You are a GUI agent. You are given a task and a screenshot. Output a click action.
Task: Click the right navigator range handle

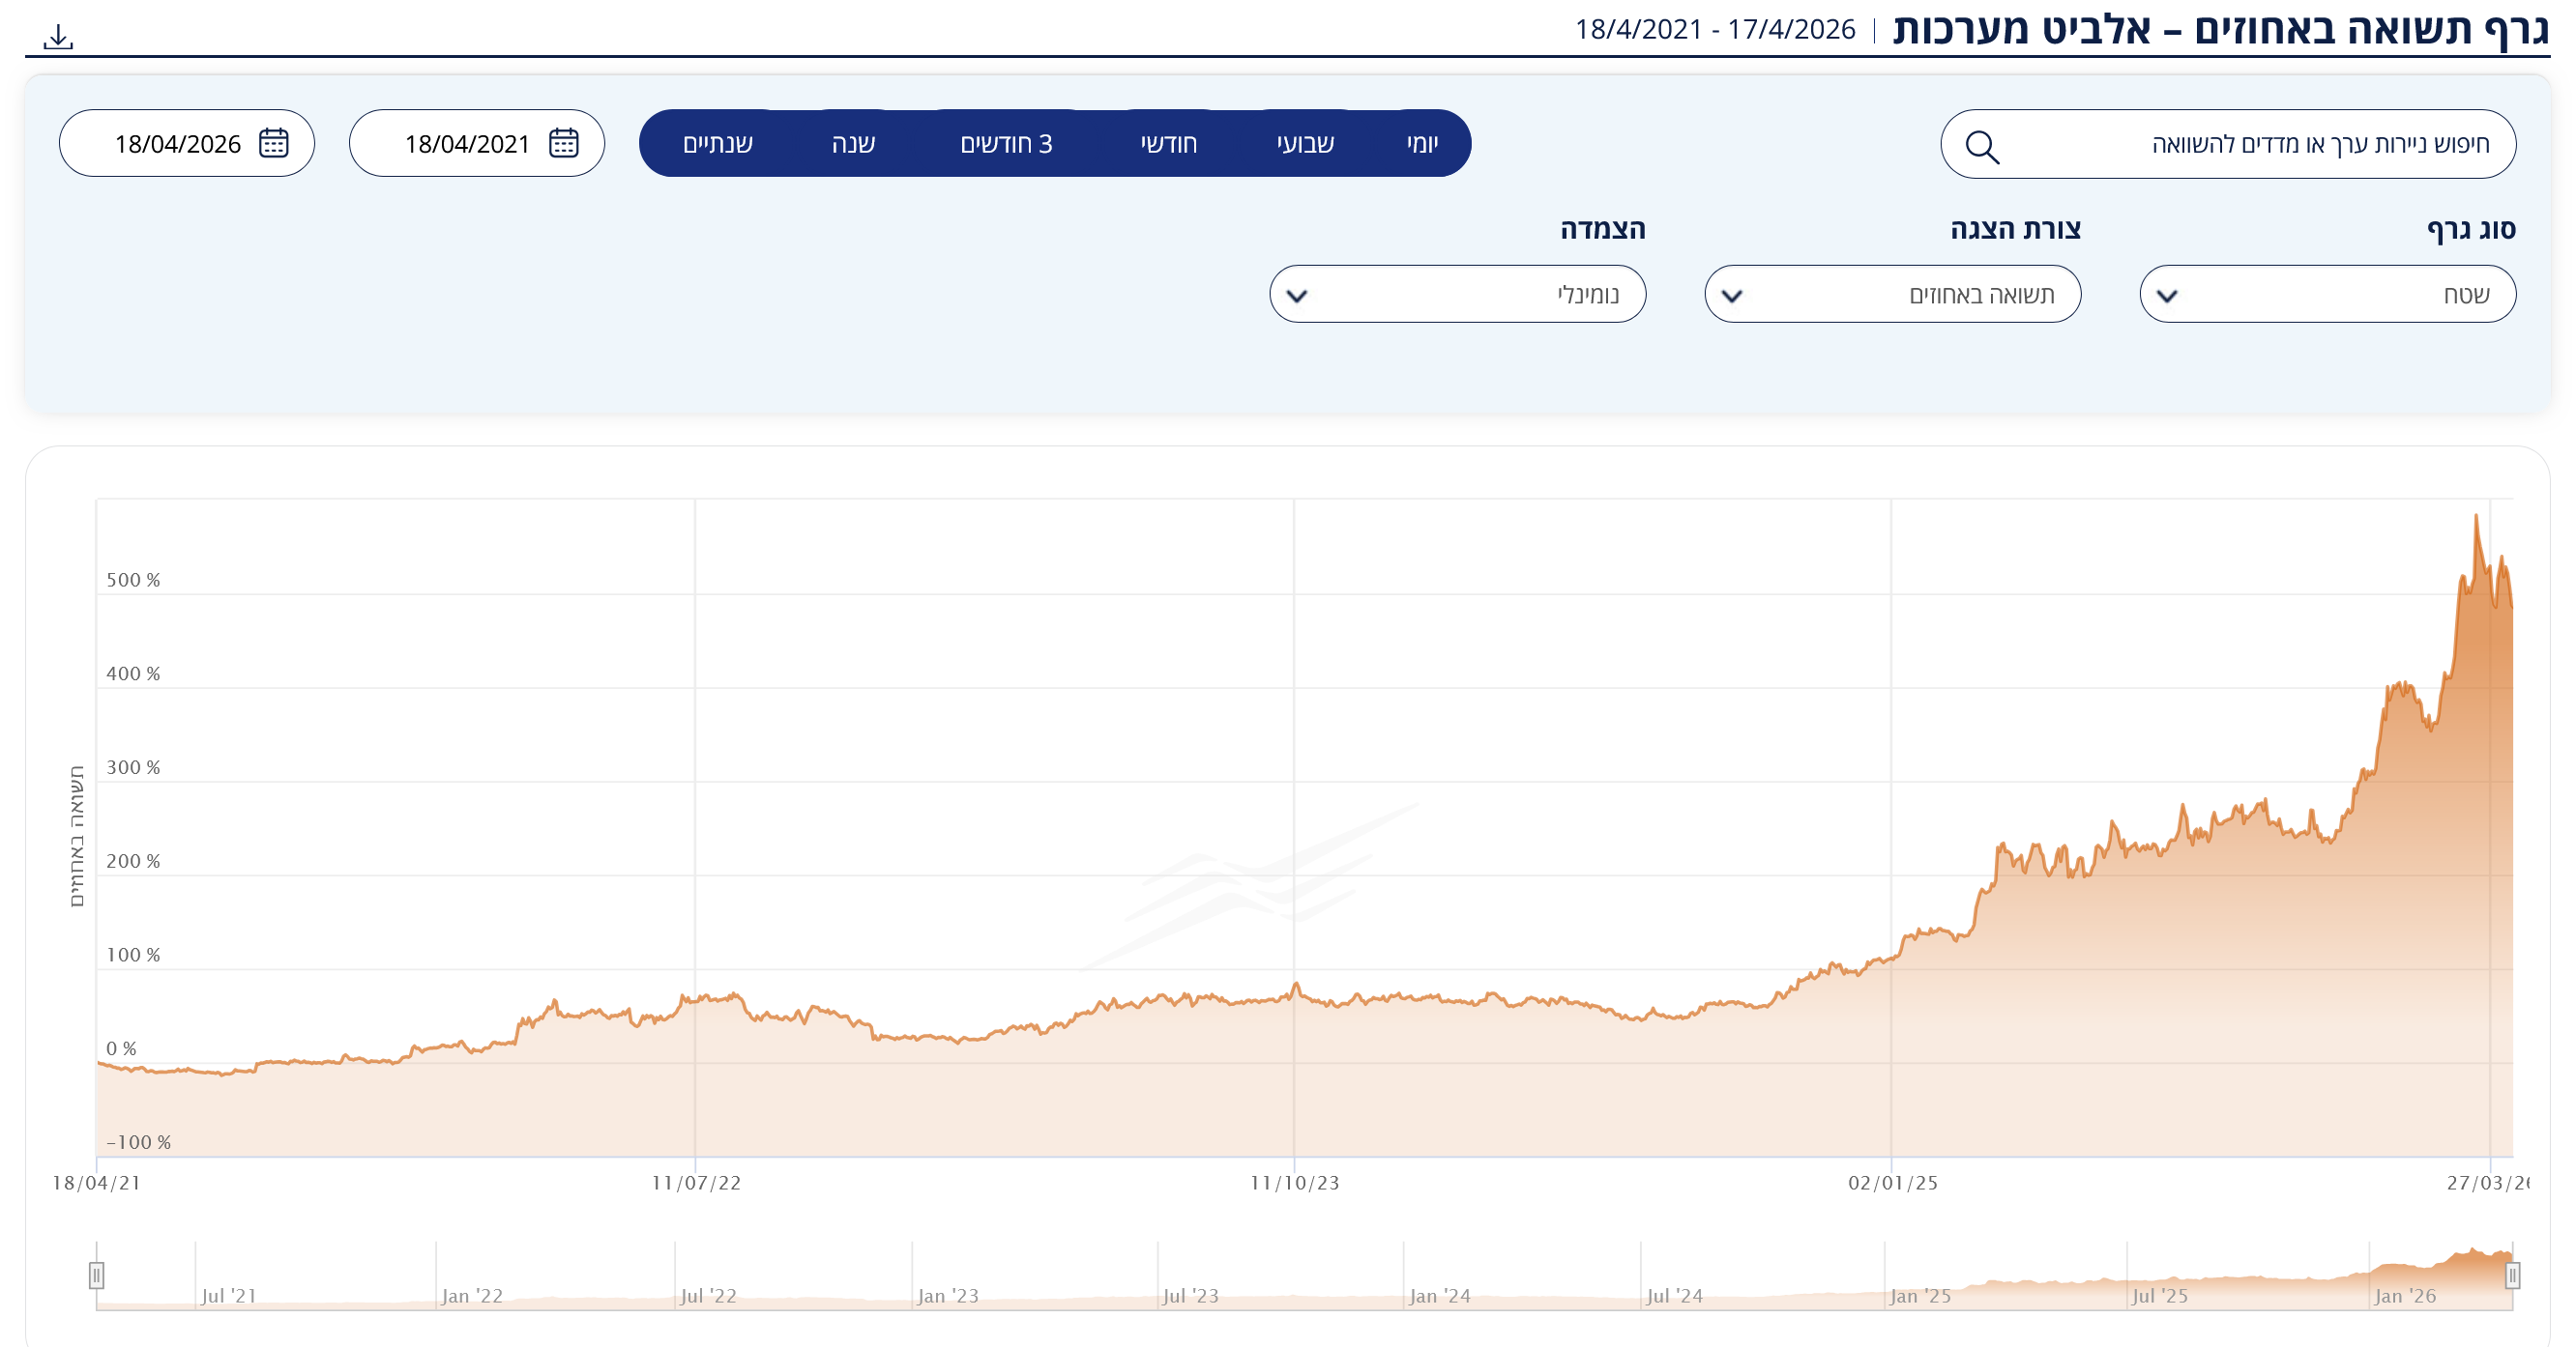[2511, 1275]
